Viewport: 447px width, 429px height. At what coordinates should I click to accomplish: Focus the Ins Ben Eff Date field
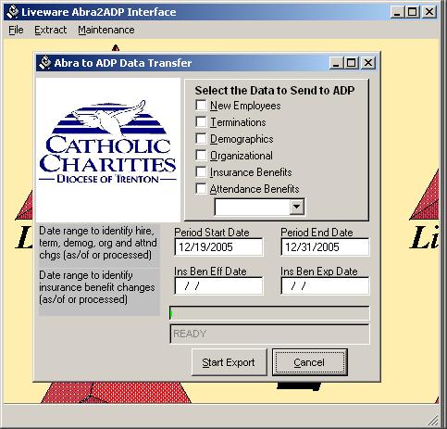coord(218,286)
